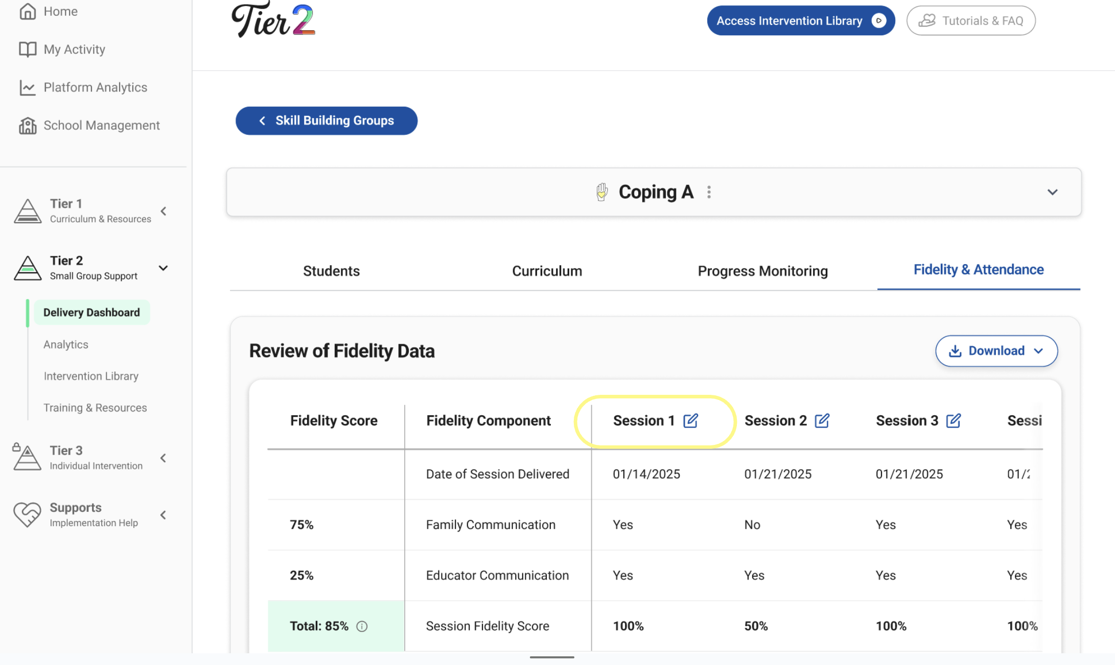Open the Download dropdown menu
The width and height of the screenshot is (1115, 665).
[996, 351]
